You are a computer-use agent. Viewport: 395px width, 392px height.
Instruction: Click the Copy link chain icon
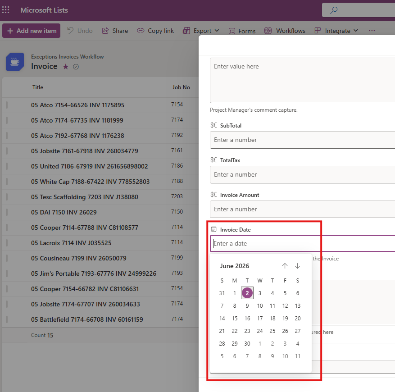141,31
